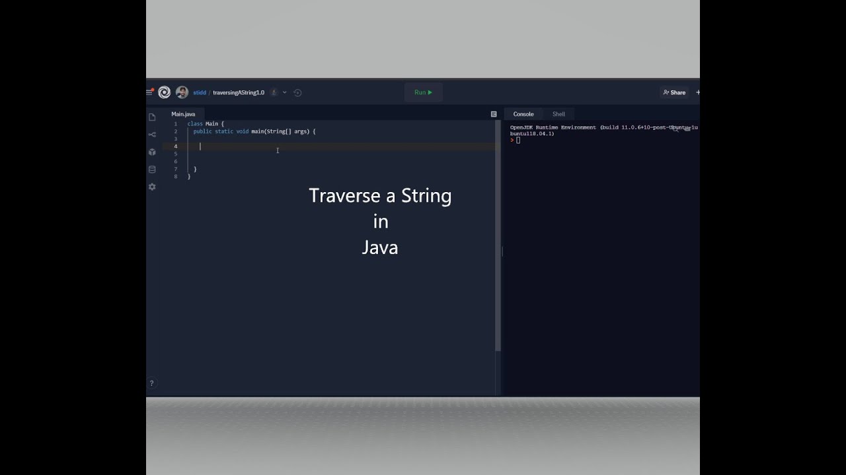Click the Replit logo icon
Viewport: 846px width, 475px height.
pyautogui.click(x=165, y=92)
